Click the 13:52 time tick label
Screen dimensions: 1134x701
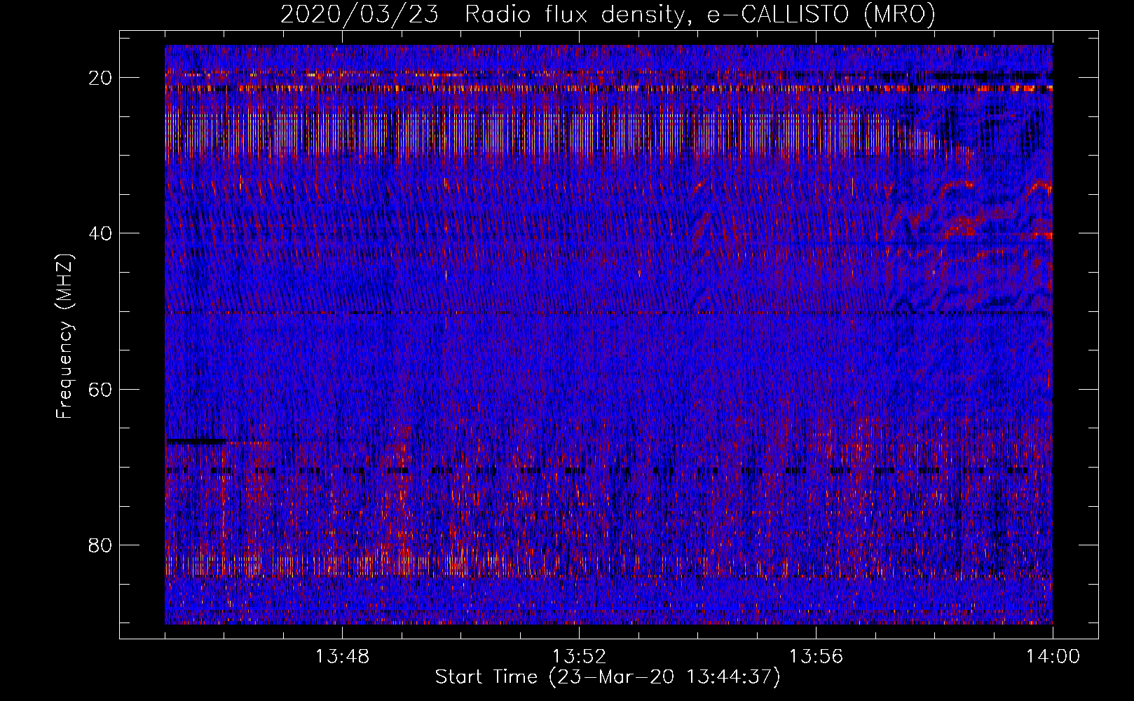pyautogui.click(x=579, y=657)
